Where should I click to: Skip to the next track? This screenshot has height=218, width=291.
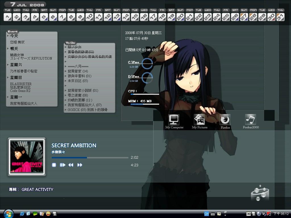point(80,165)
